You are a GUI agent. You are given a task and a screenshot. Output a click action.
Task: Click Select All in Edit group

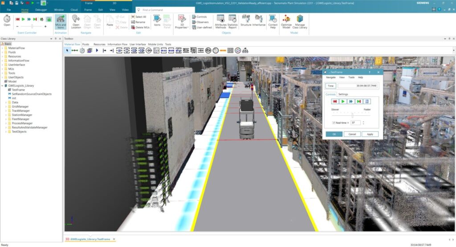point(139,17)
